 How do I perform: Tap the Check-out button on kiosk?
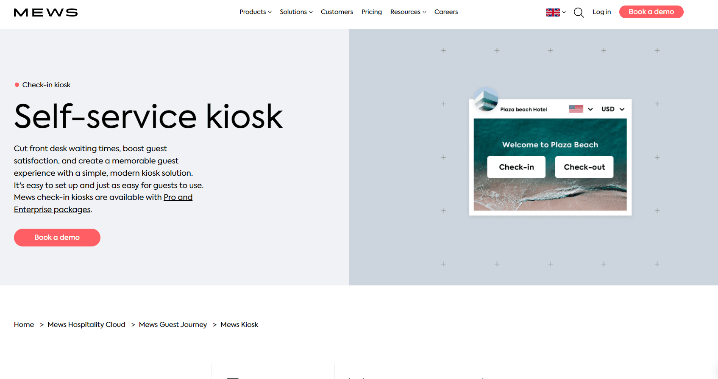[x=584, y=167]
